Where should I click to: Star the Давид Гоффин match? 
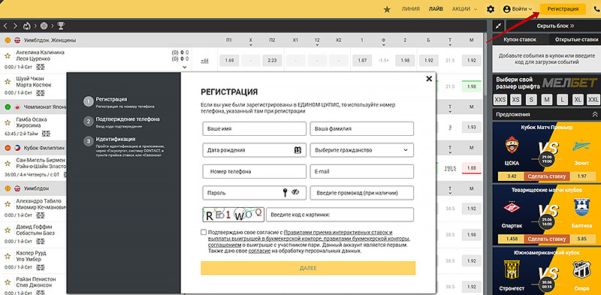point(8,230)
